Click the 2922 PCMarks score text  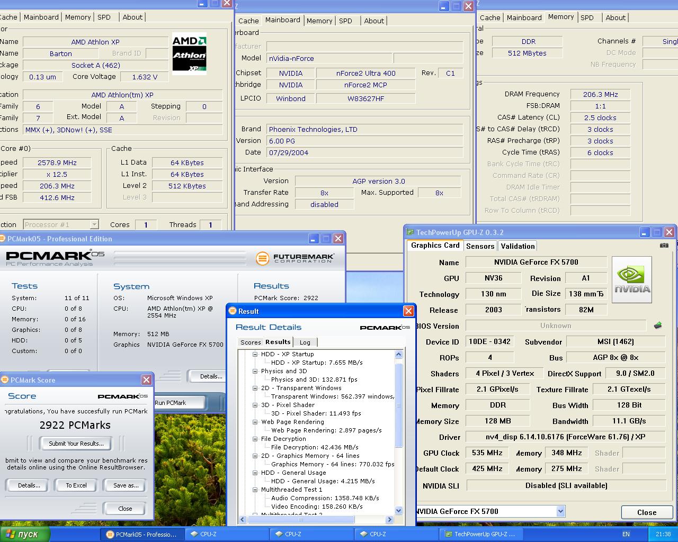75,425
